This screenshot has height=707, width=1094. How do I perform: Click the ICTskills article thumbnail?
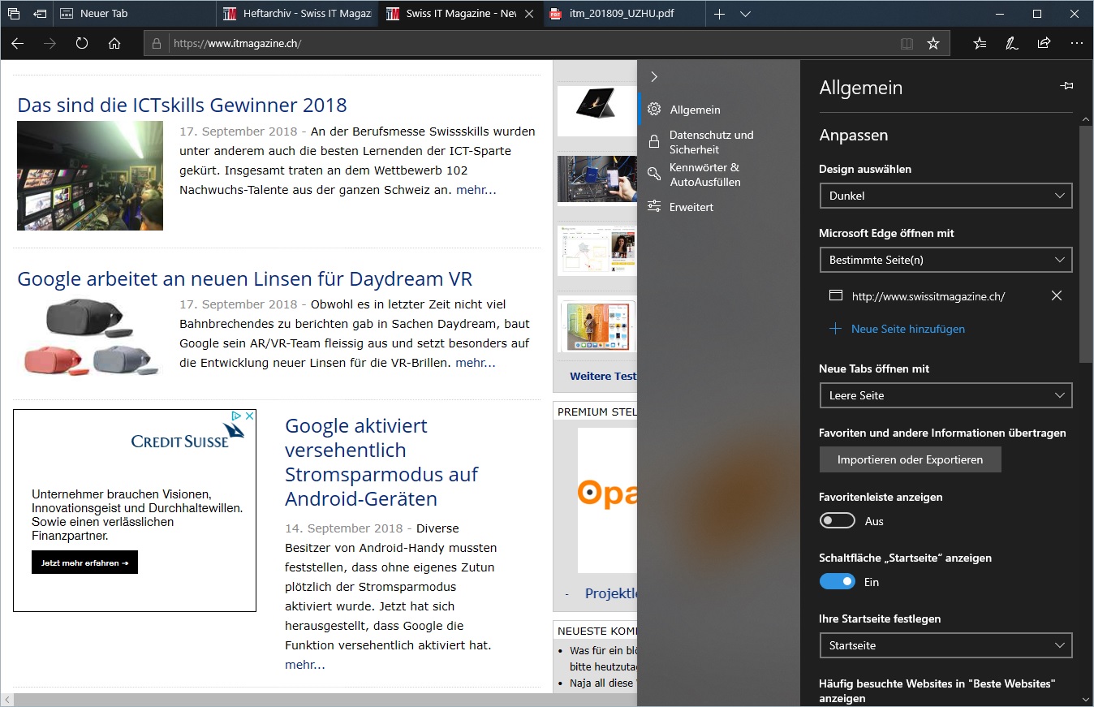[x=90, y=175]
